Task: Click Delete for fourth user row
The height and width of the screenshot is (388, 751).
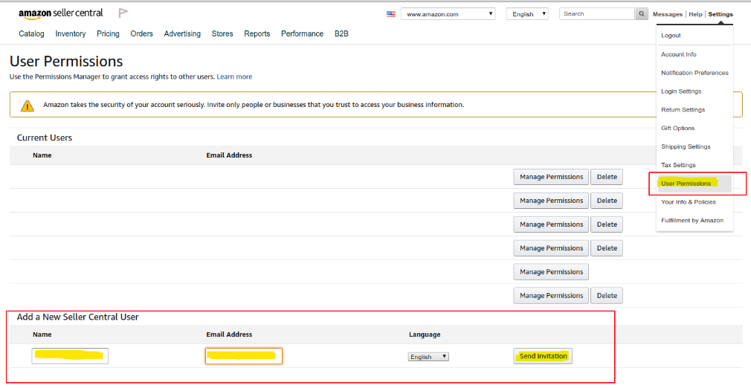Action: click(x=607, y=248)
